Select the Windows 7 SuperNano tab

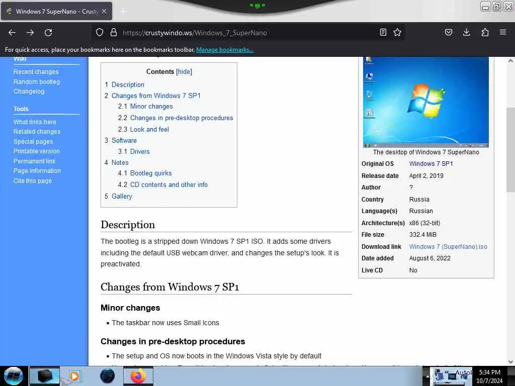point(56,11)
